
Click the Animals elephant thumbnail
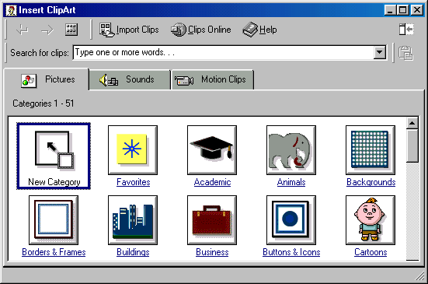291,150
